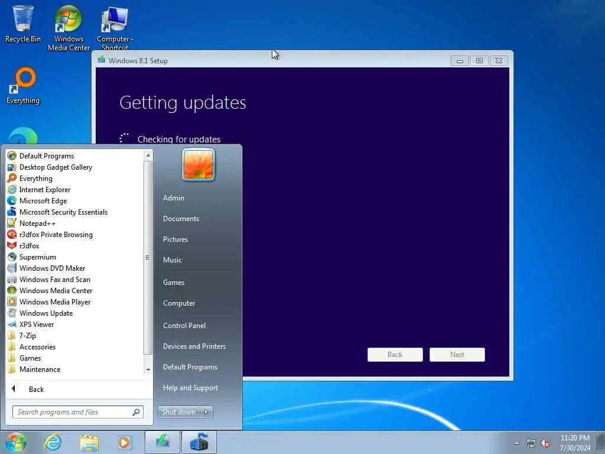
Task: Click Notepad++ icon in programs list
Action: tap(12, 223)
